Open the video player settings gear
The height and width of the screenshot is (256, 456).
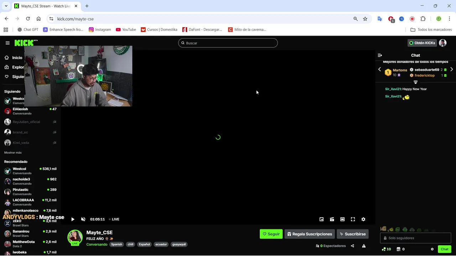(x=363, y=219)
